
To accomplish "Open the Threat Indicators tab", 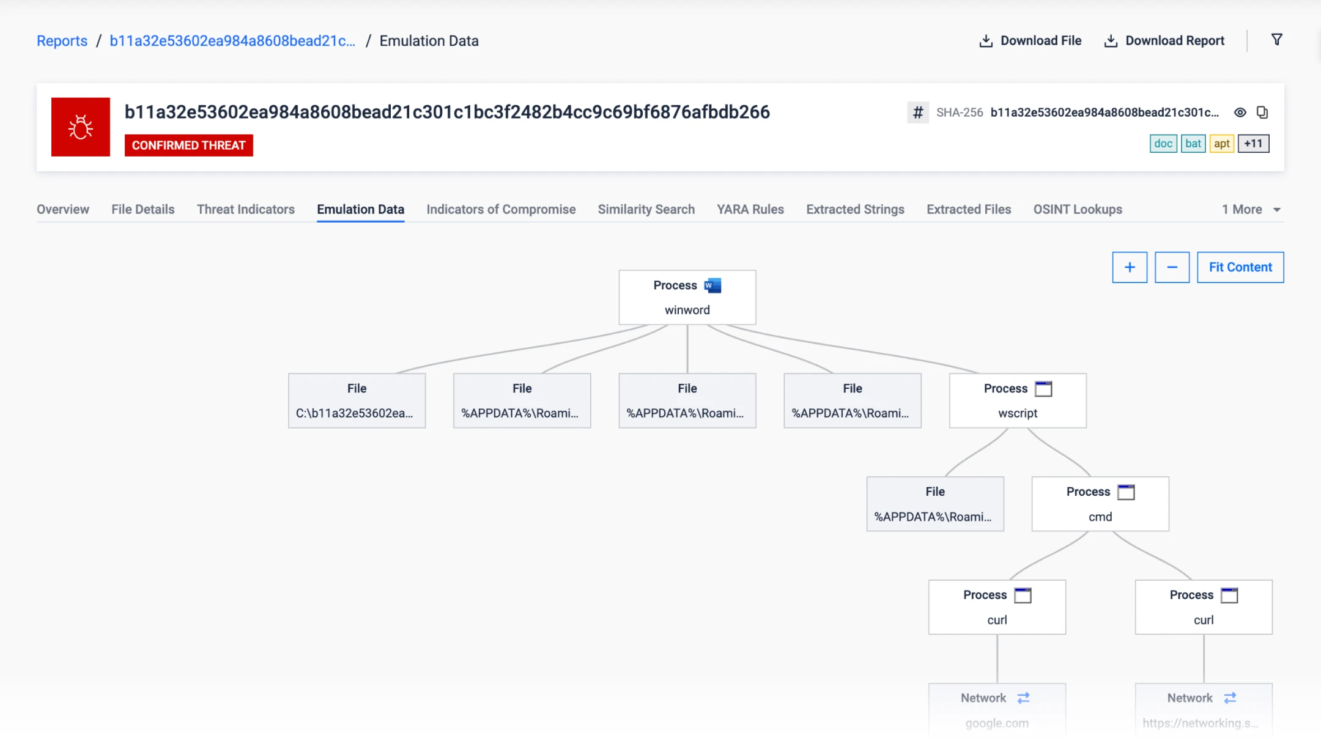I will [245, 210].
